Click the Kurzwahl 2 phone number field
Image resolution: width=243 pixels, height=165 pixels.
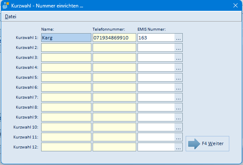pyautogui.click(x=114, y=48)
